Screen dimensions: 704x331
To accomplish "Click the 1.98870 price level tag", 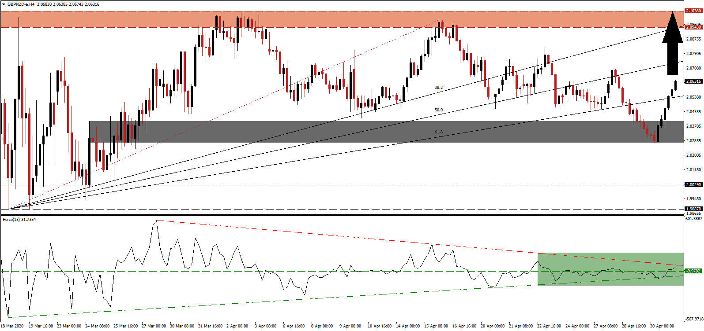I will (x=693, y=209).
